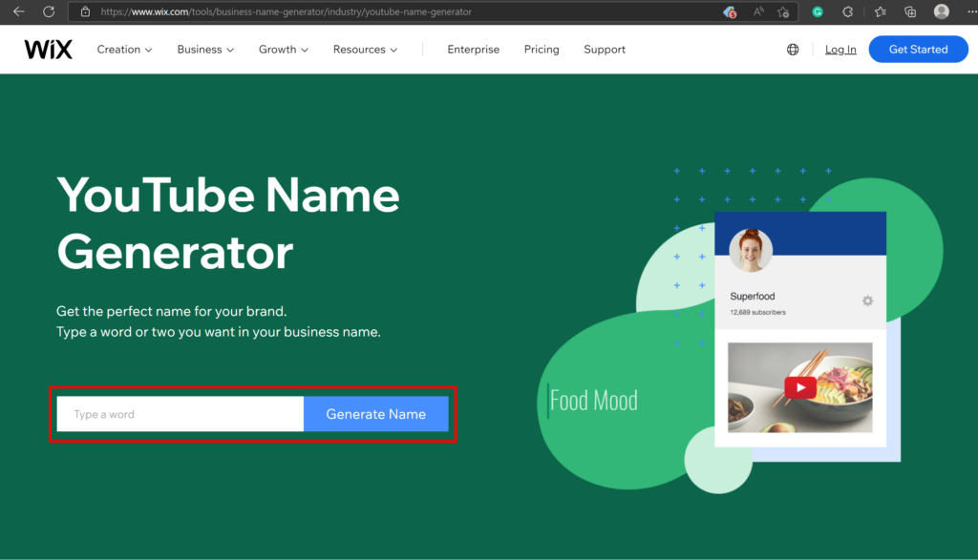The image size is (978, 560).
Task: Expand the Business dropdown menu
Action: 205,50
